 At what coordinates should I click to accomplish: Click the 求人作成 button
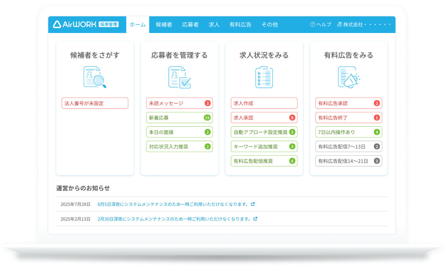264,103
